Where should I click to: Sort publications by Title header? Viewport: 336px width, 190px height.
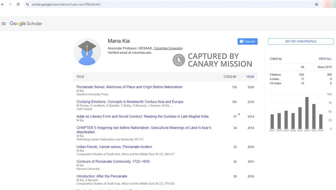click(80, 77)
